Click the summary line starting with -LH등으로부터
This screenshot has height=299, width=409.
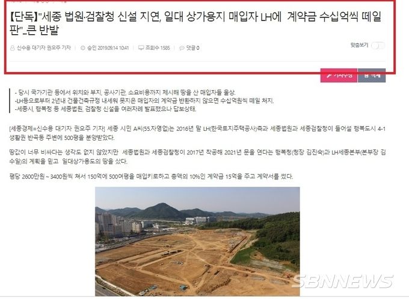(144, 101)
